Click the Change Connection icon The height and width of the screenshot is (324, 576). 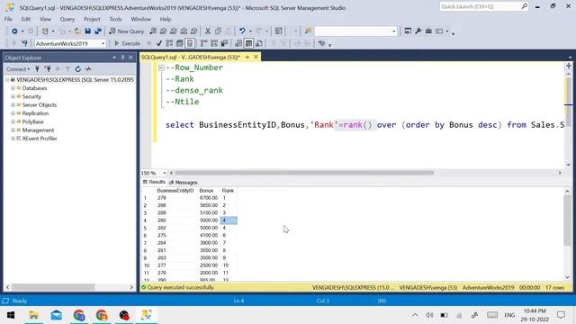click(24, 43)
